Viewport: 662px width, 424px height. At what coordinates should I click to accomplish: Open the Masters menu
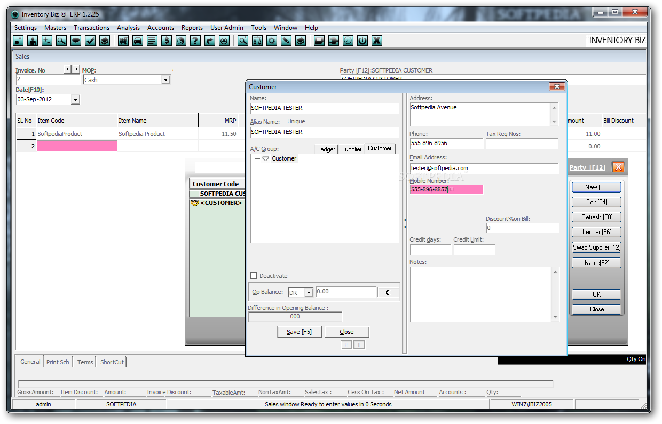click(x=56, y=28)
